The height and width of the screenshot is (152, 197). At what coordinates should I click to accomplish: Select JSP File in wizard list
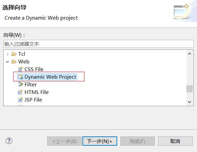[33, 100]
